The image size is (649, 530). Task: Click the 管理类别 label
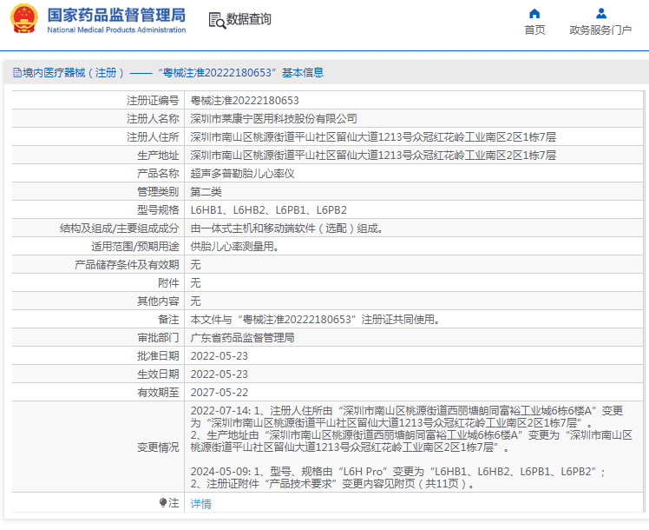(x=158, y=192)
